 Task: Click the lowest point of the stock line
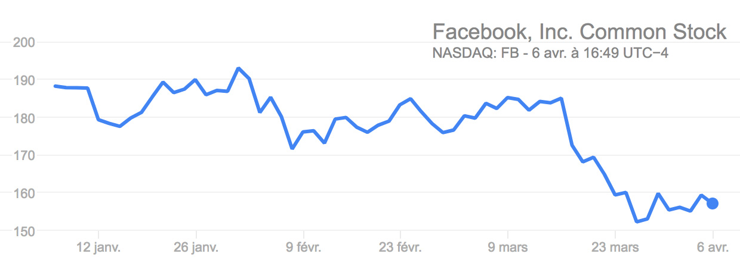coord(636,221)
